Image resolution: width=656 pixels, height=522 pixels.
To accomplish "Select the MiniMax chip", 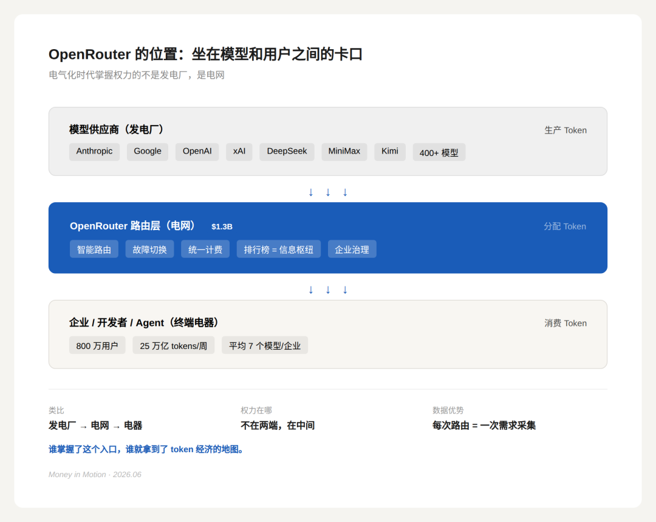I will [344, 152].
